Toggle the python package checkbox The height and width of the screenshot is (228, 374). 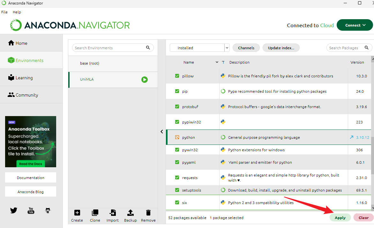[177, 138]
